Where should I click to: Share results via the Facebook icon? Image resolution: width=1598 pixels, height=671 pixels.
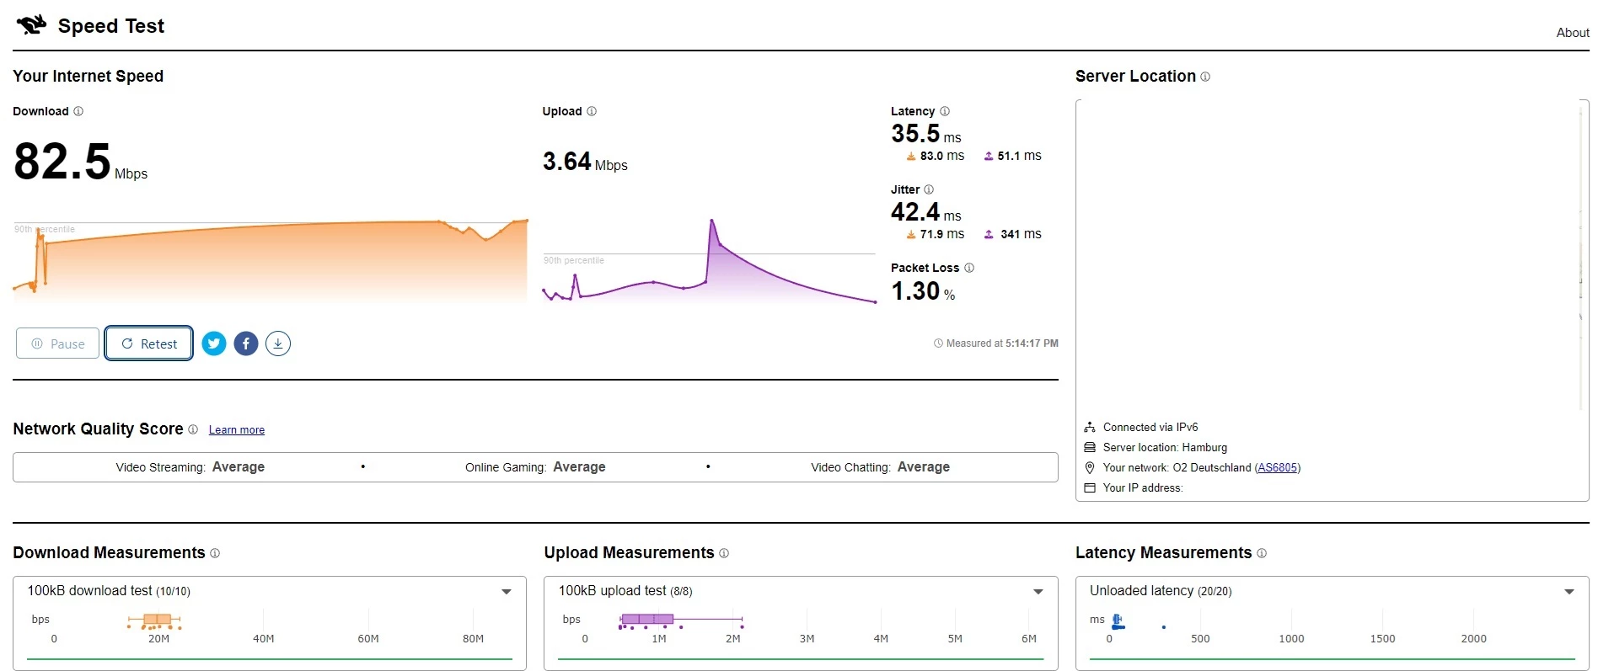(246, 343)
